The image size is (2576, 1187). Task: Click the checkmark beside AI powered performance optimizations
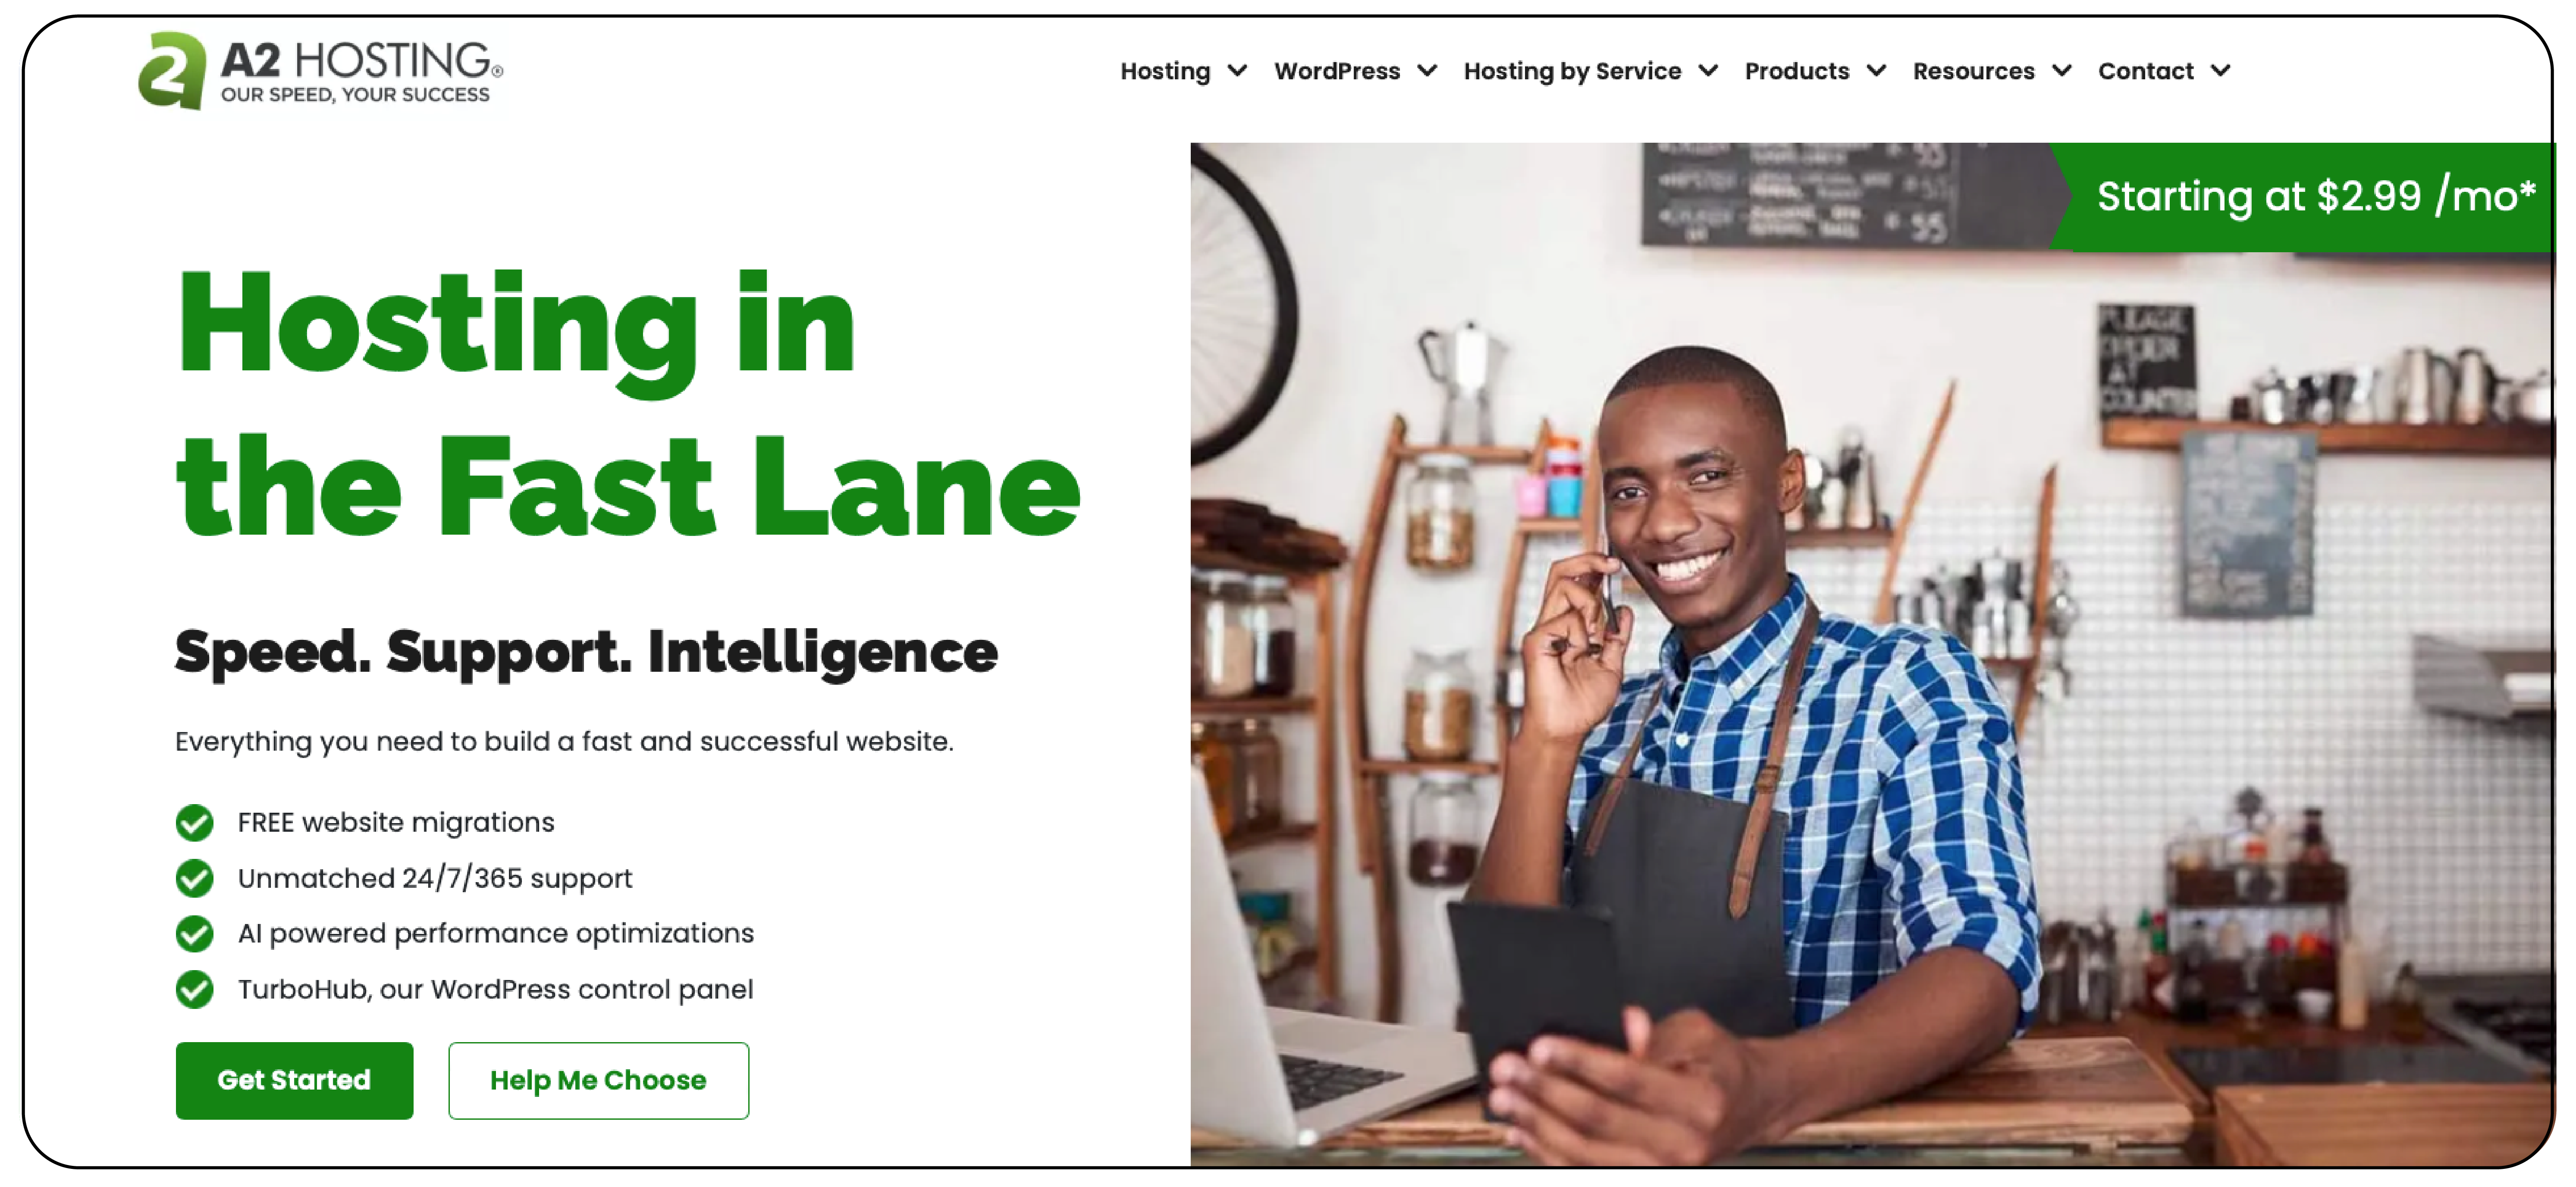point(194,934)
